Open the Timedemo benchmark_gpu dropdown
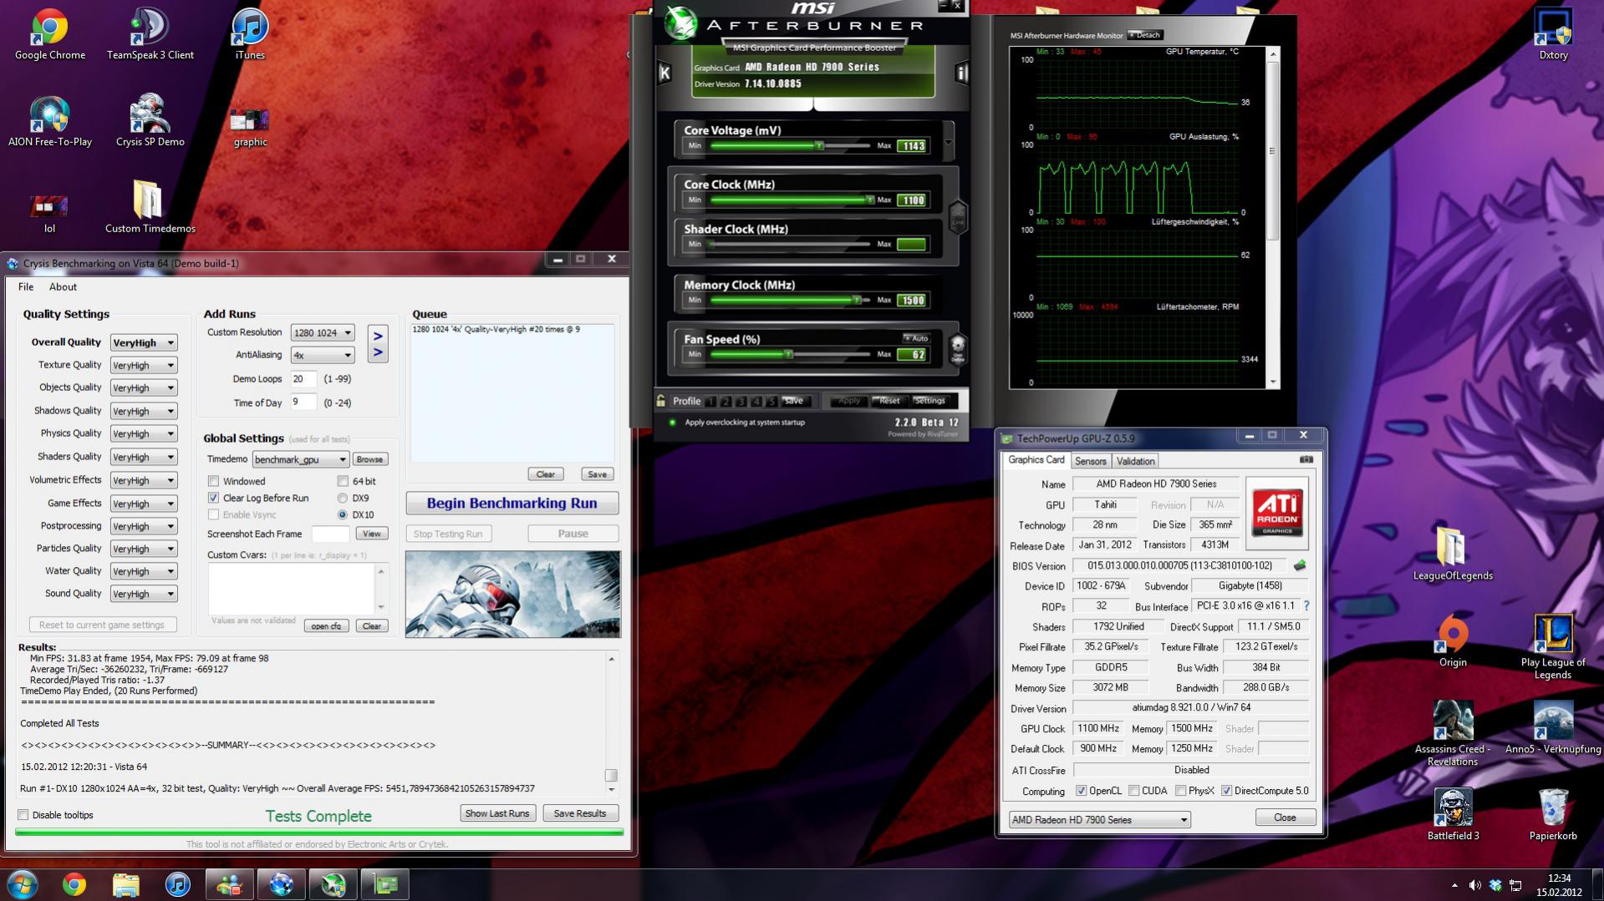The image size is (1604, 901). (301, 459)
